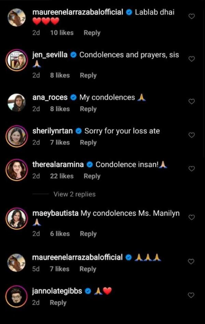Like maeybautista's comment with the heart icon
The height and width of the screenshot is (324, 205).
(x=192, y=217)
